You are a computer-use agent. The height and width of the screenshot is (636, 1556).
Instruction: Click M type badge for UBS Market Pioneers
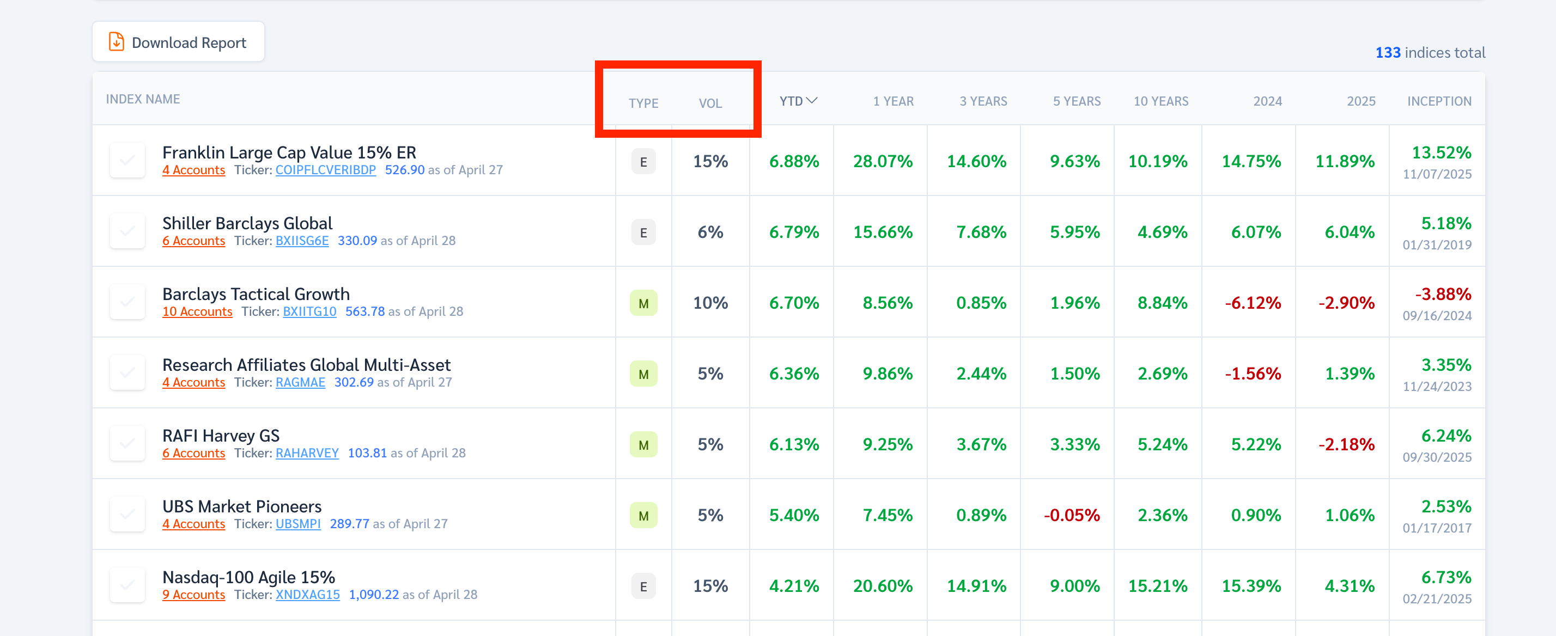643,515
